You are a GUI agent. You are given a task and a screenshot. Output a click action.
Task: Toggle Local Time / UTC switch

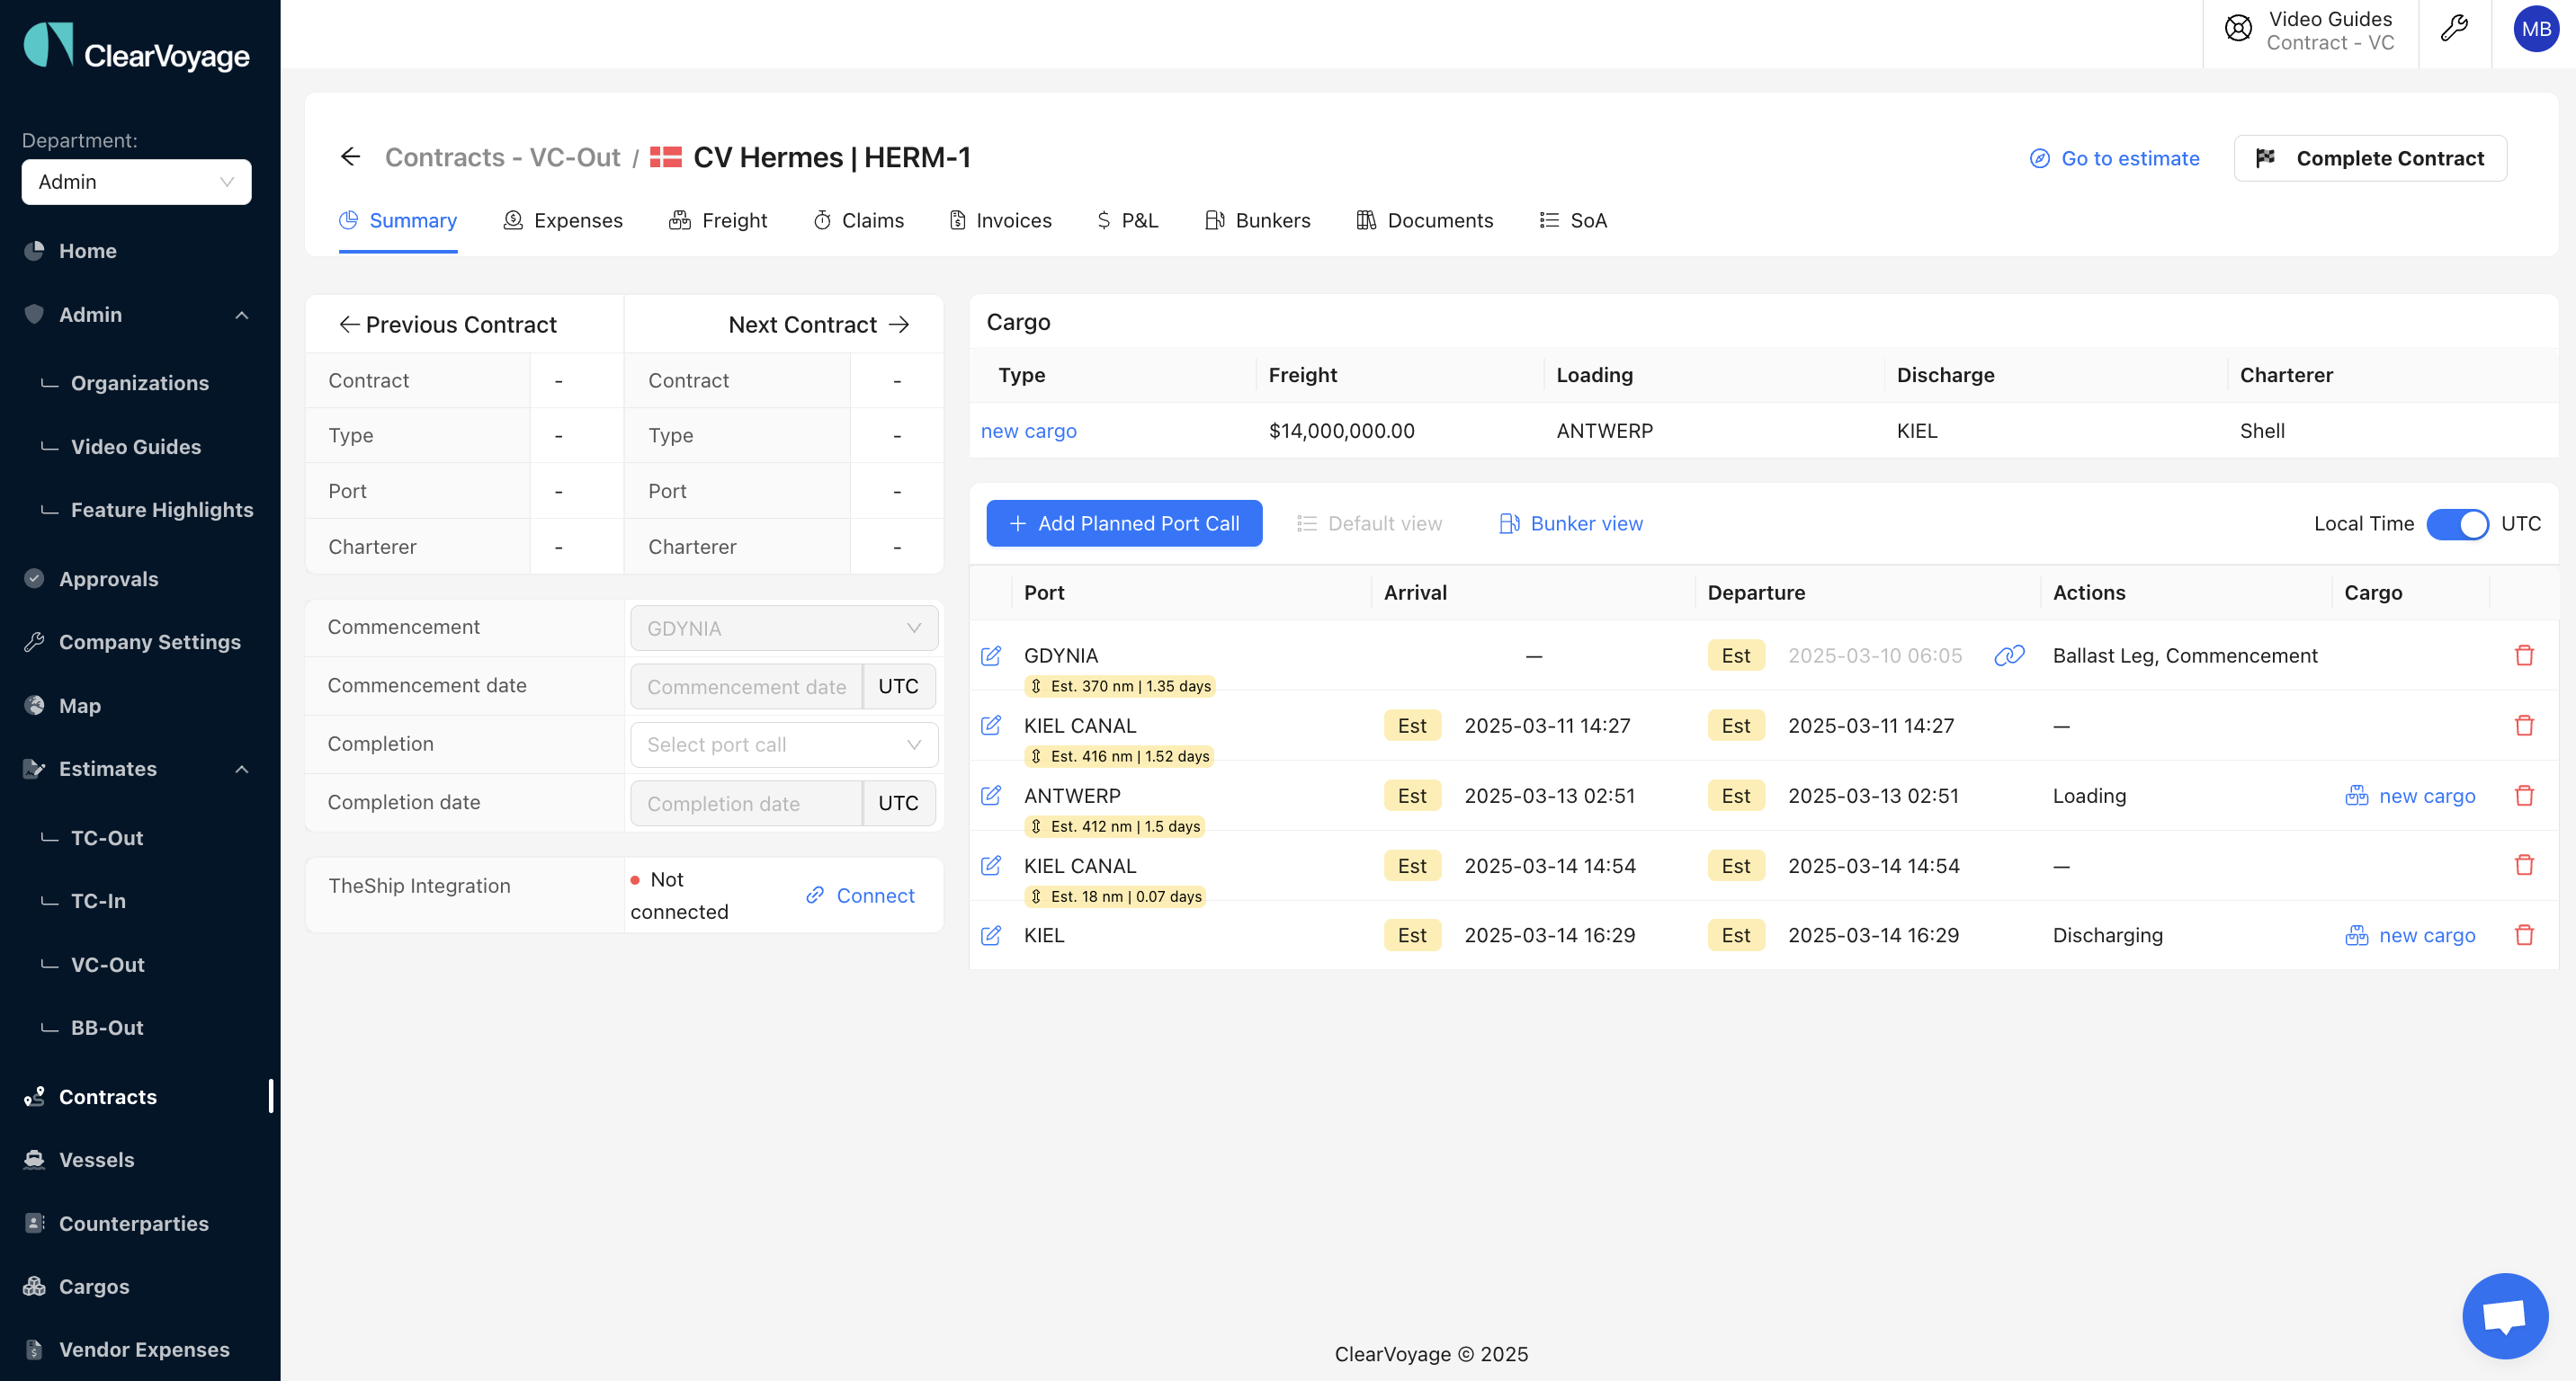pyautogui.click(x=2456, y=523)
